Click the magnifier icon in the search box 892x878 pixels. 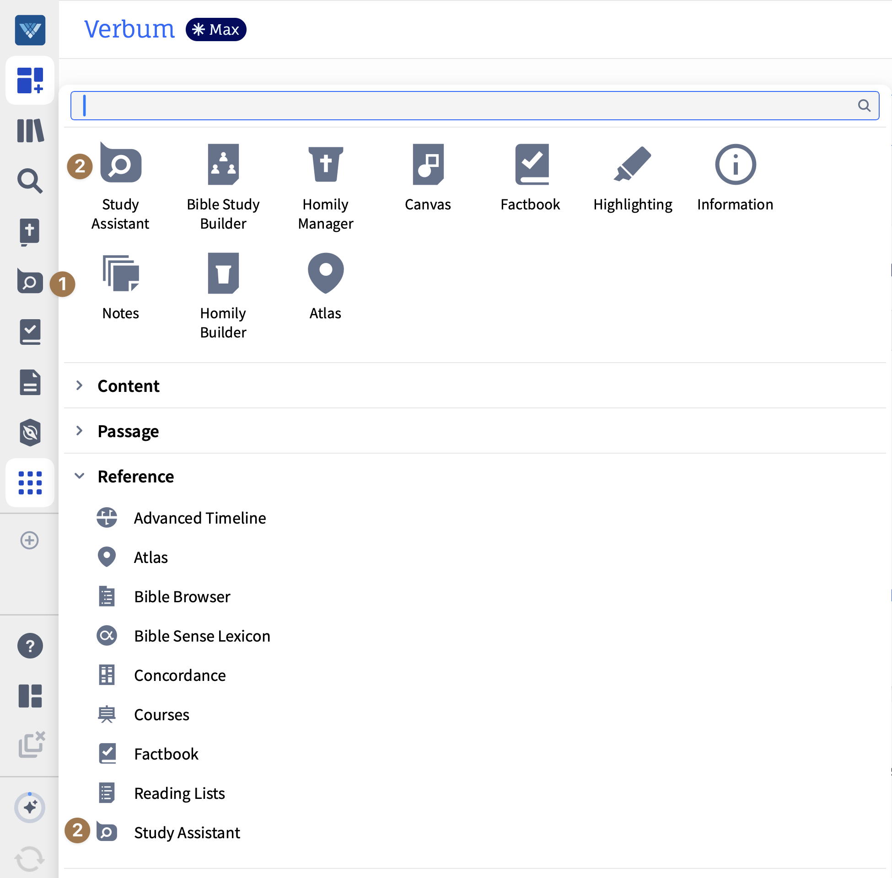[x=864, y=106]
